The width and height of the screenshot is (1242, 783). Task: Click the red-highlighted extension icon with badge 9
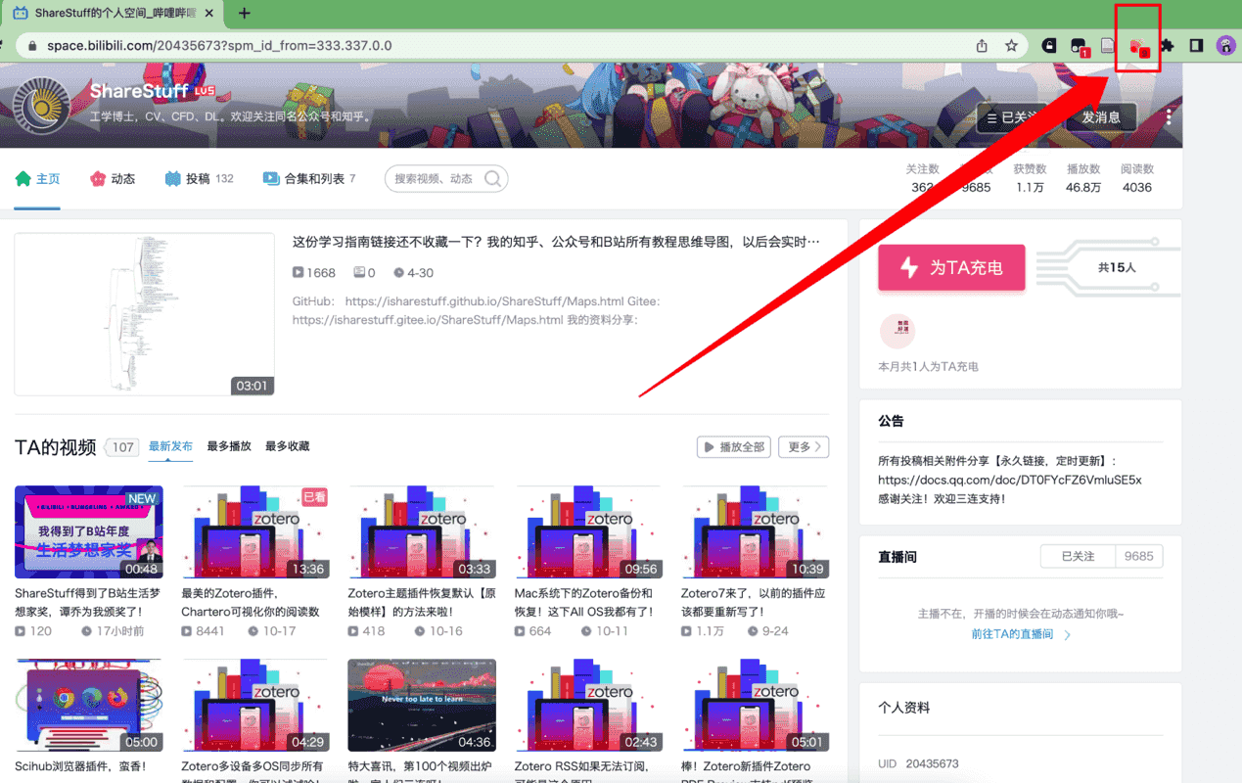[x=1138, y=45]
